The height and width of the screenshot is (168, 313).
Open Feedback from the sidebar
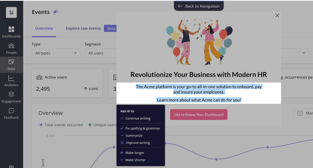(11, 114)
